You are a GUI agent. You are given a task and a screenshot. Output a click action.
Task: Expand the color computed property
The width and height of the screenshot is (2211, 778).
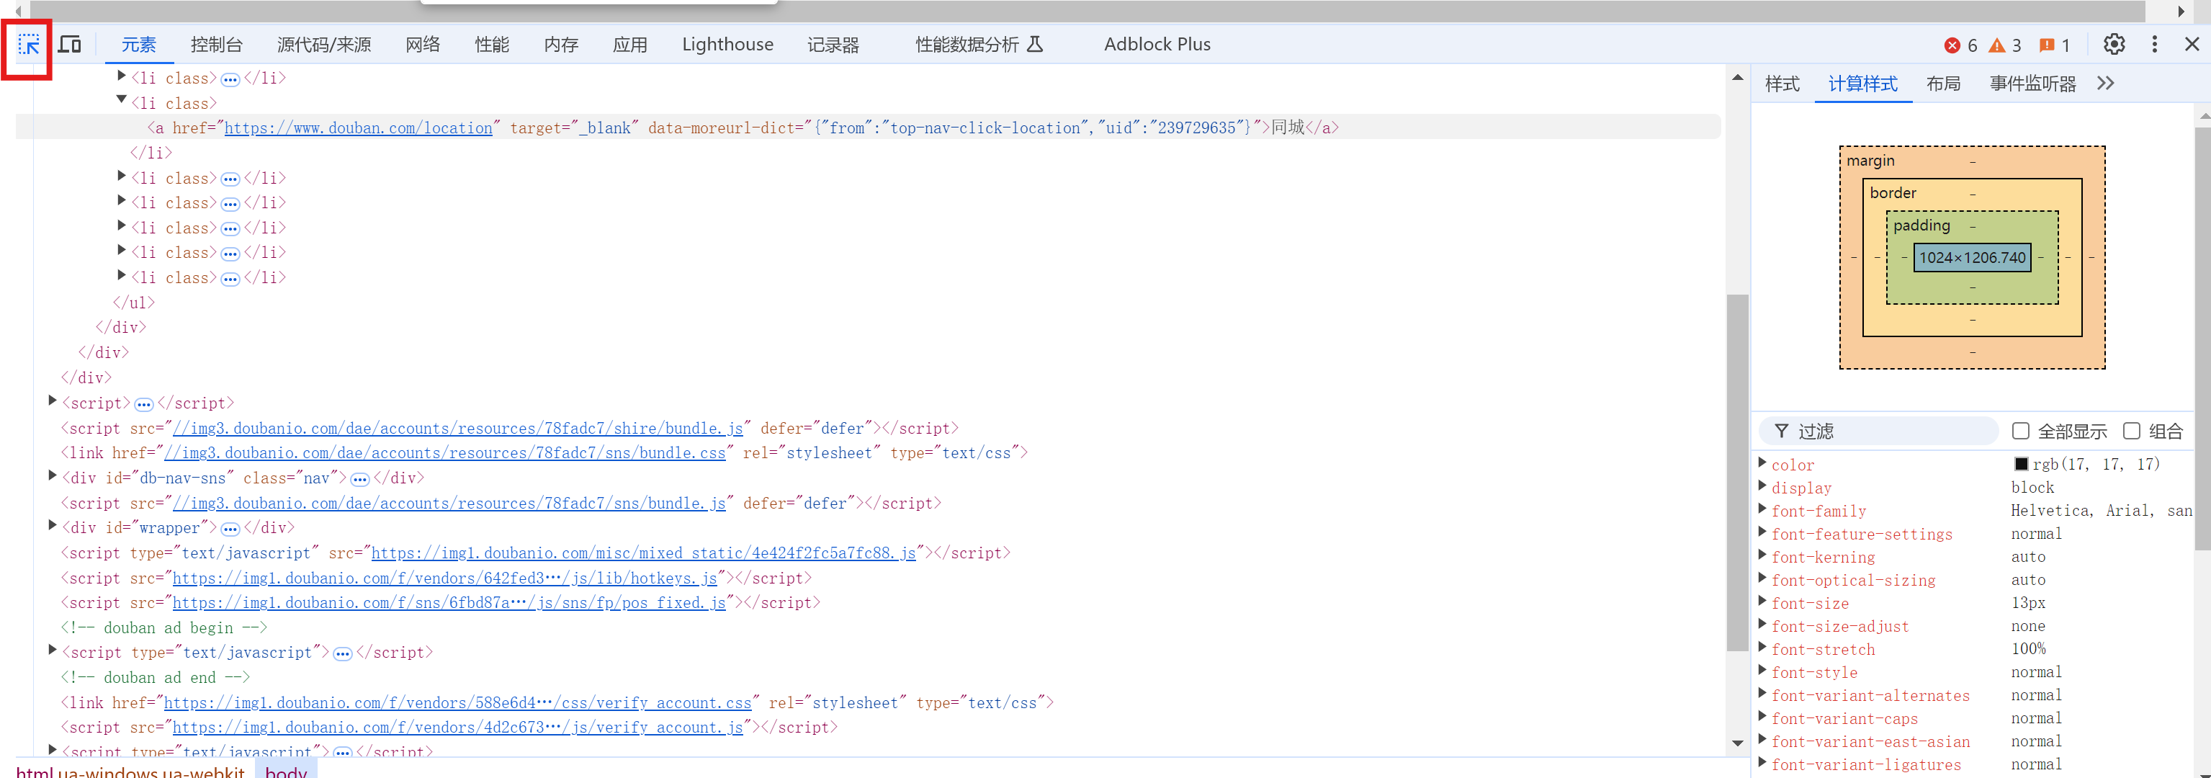[x=1762, y=463]
